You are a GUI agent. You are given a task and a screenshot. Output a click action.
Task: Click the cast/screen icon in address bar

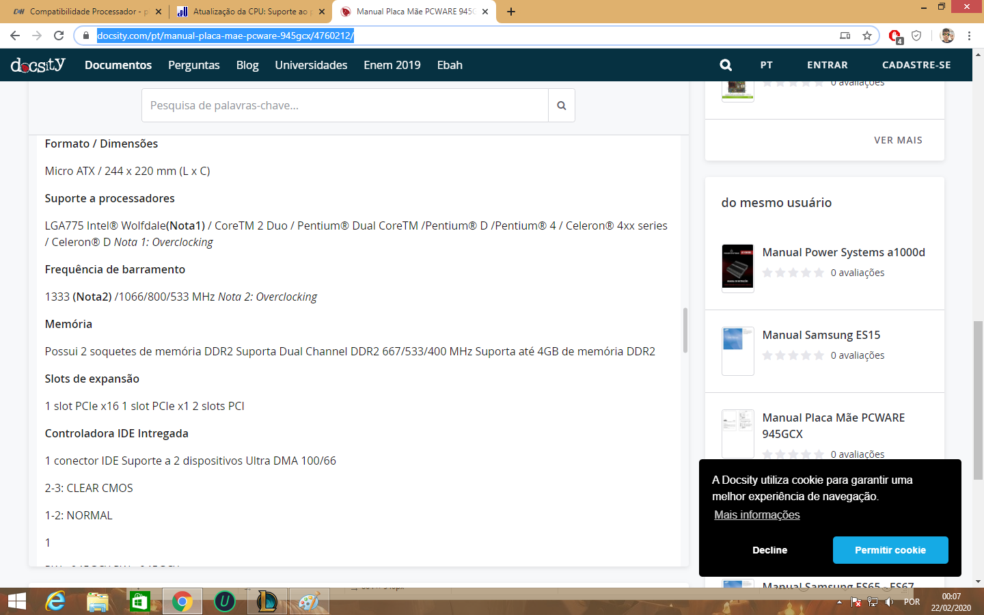click(x=845, y=36)
